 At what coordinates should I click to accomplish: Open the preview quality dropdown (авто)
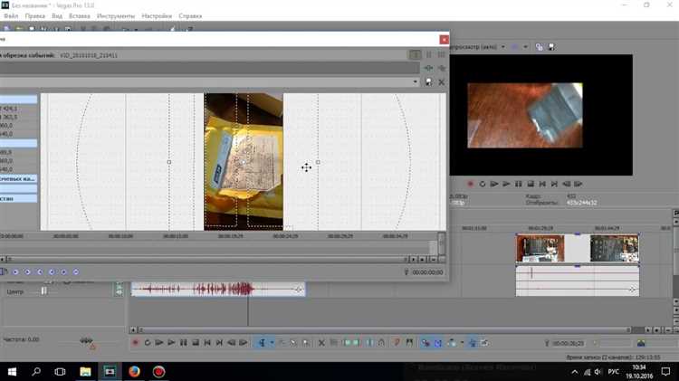(503, 47)
